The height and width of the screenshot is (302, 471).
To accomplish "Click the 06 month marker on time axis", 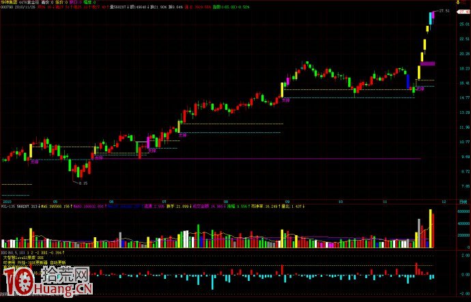I will coord(111,202).
